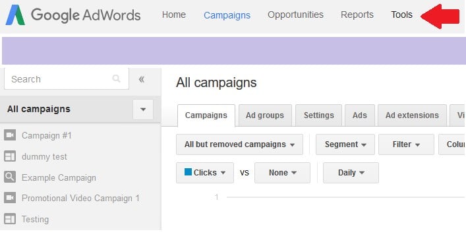Open Campaigns in top navigation
This screenshot has width=466, height=248.
point(227,15)
